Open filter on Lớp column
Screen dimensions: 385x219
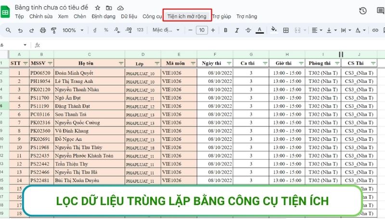coord(157,64)
